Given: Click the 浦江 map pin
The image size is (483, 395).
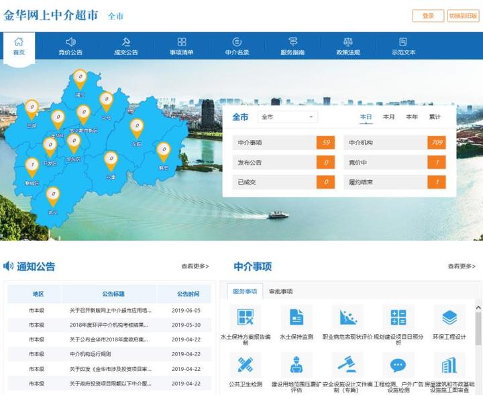Looking at the screenshot, I should click(x=80, y=79).
